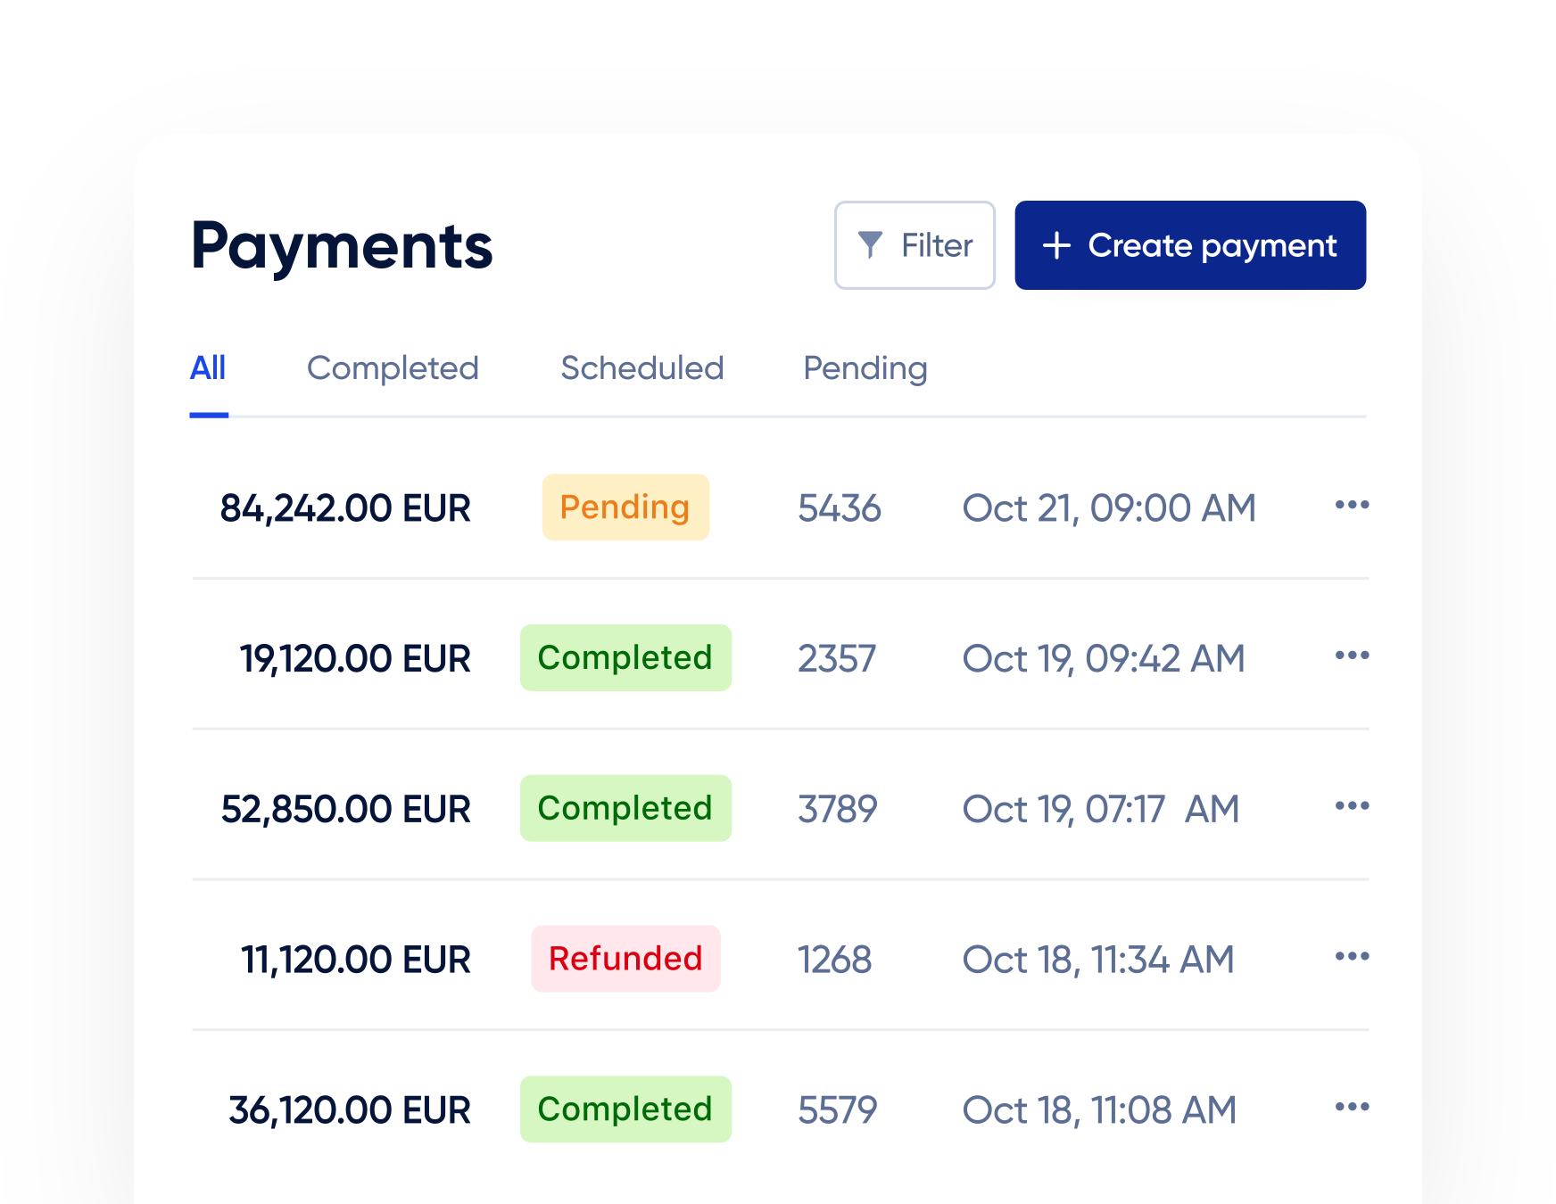Open the ellipsis menu for payment 5436

(1352, 507)
